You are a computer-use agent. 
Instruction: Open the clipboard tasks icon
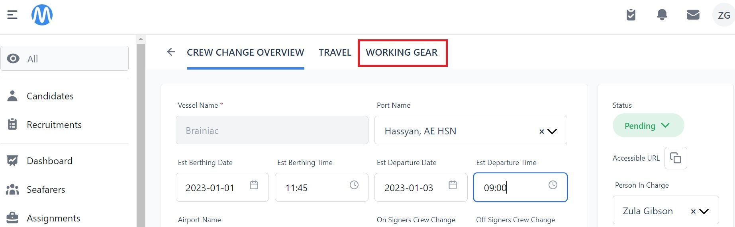coord(631,15)
